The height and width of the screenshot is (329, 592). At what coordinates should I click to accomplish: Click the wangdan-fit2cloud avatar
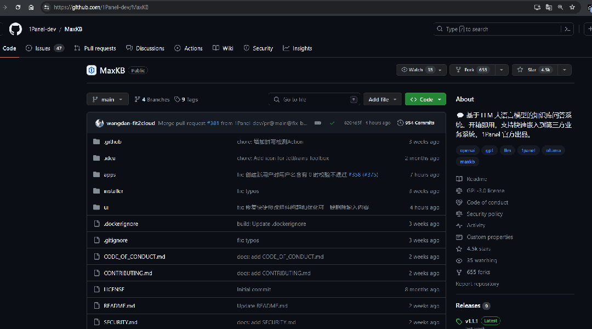pos(99,123)
